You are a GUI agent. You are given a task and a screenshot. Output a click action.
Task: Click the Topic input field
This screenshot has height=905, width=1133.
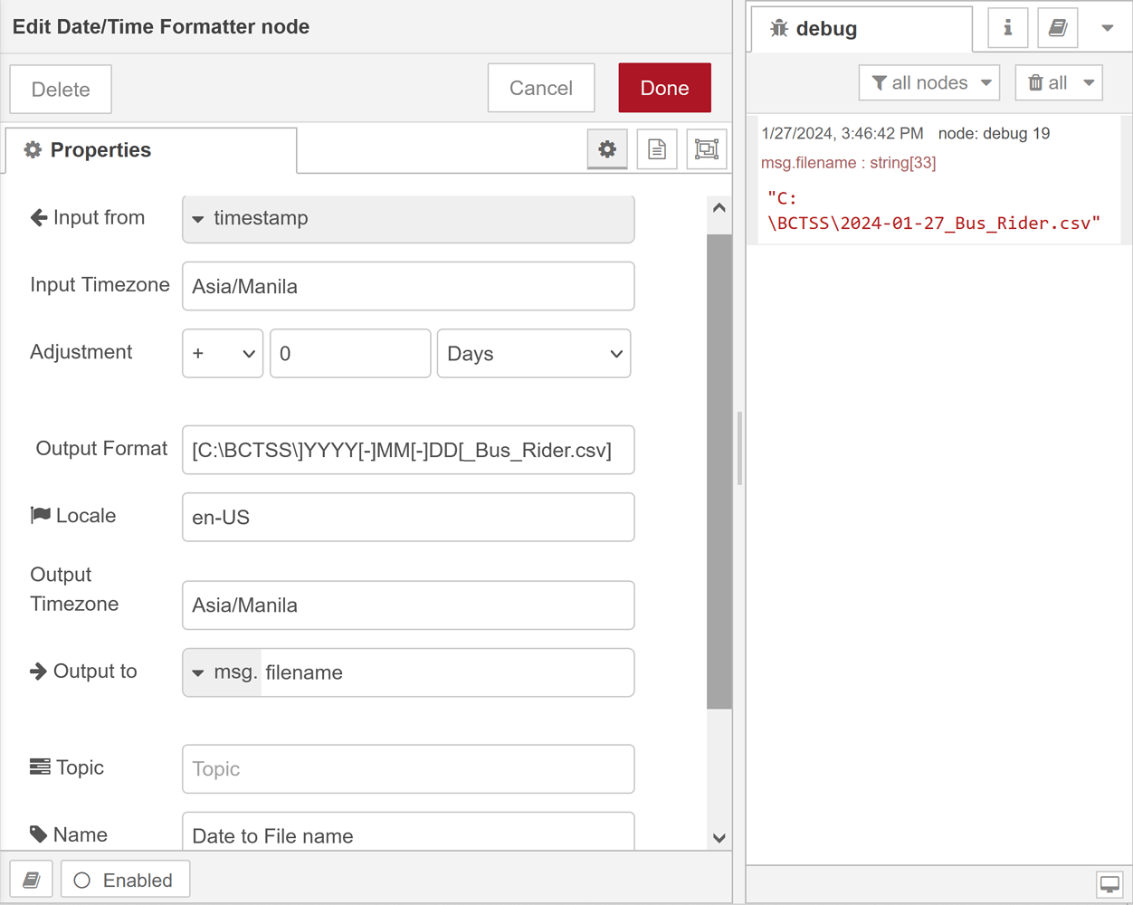pyautogui.click(x=408, y=768)
